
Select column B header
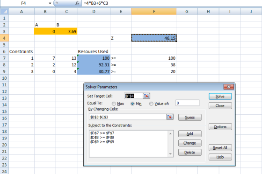tap(45, 12)
